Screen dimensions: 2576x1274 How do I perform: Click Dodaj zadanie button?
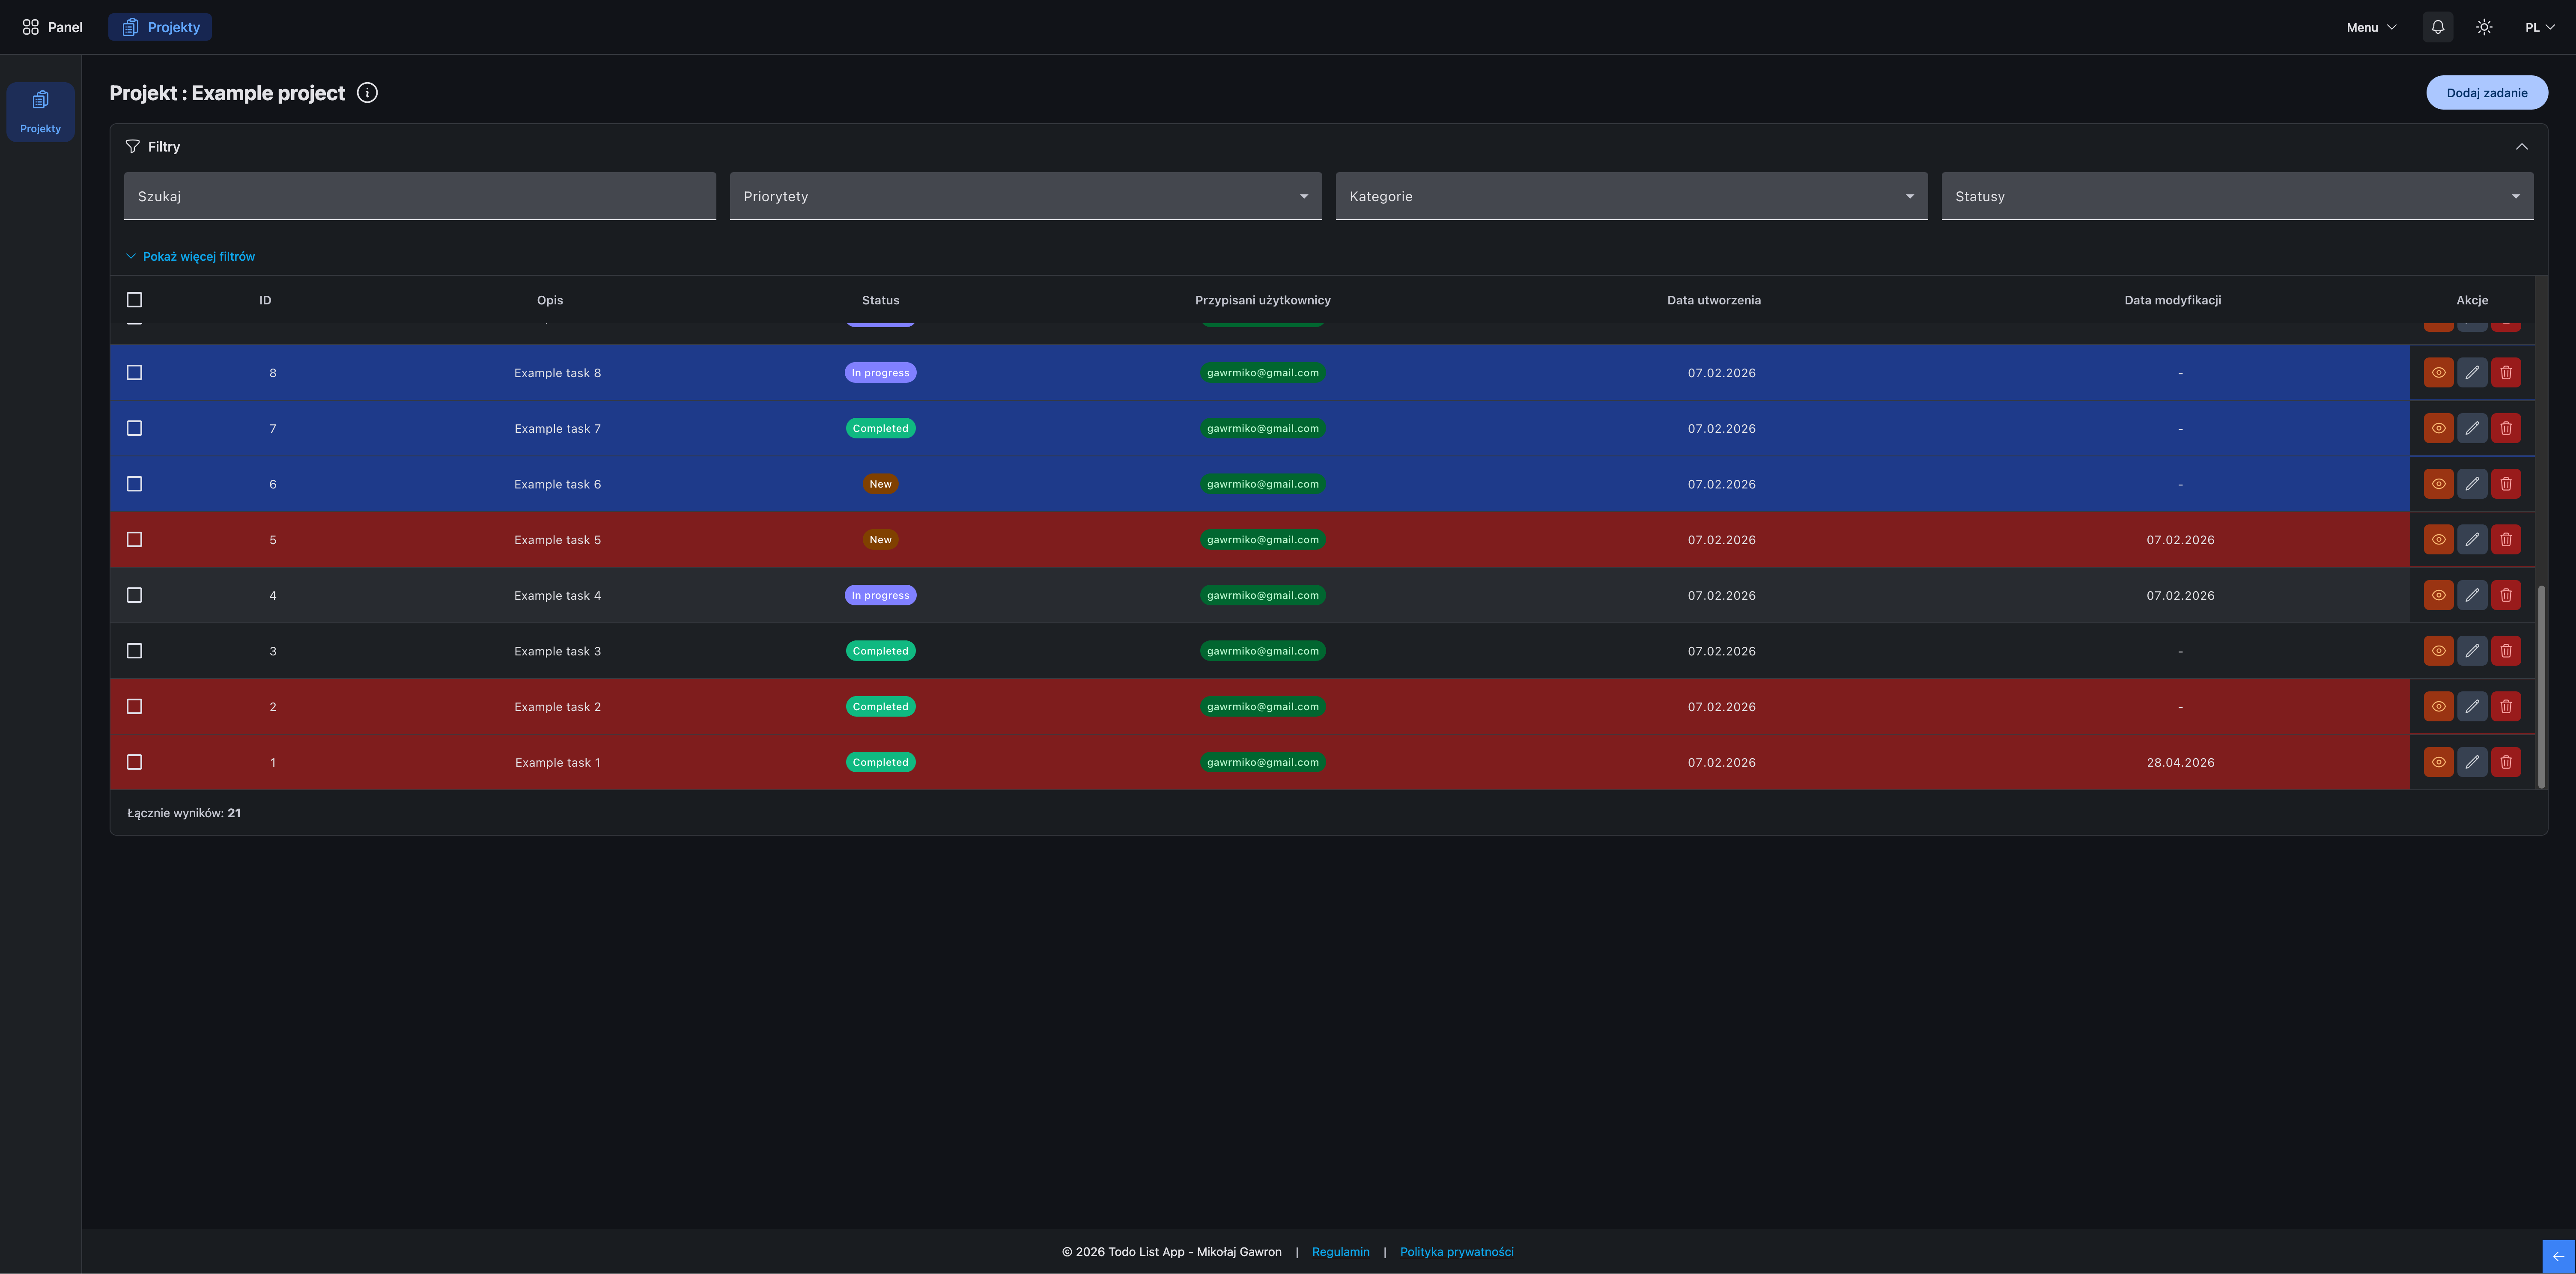point(2486,92)
